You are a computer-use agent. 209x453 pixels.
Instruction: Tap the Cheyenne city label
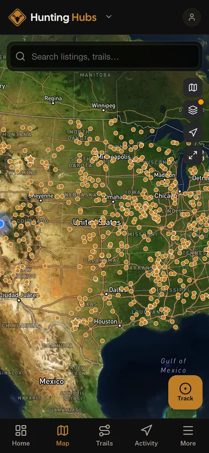click(x=41, y=195)
